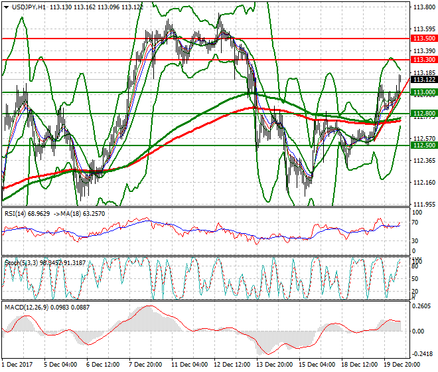Click the 113.800 value on price axis

tap(423, 8)
